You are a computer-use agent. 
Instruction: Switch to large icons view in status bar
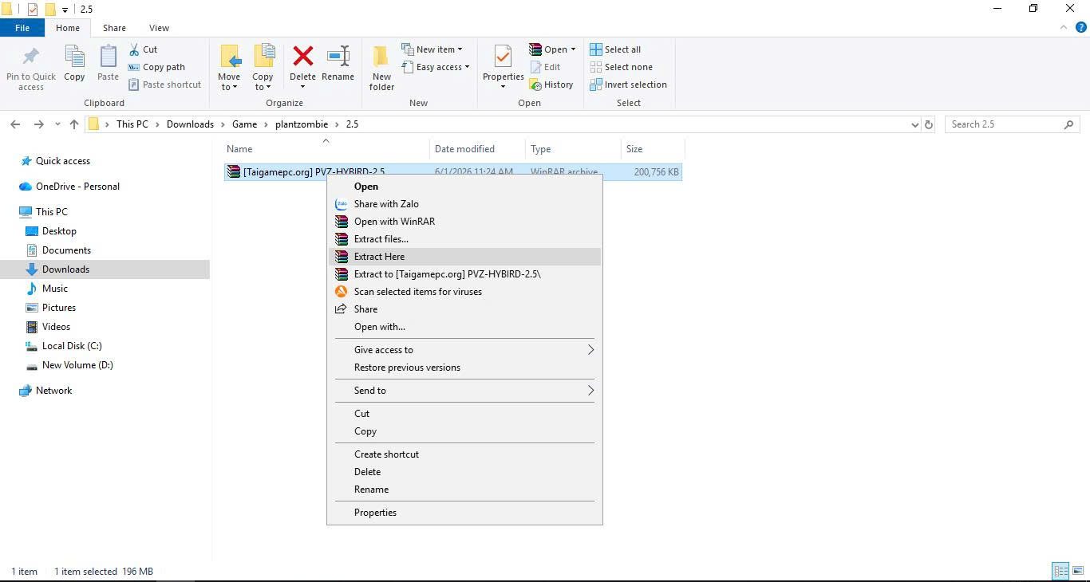[1077, 571]
